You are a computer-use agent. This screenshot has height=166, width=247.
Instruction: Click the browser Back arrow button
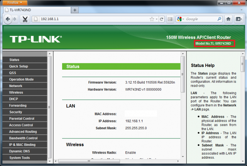click(x=8, y=19)
